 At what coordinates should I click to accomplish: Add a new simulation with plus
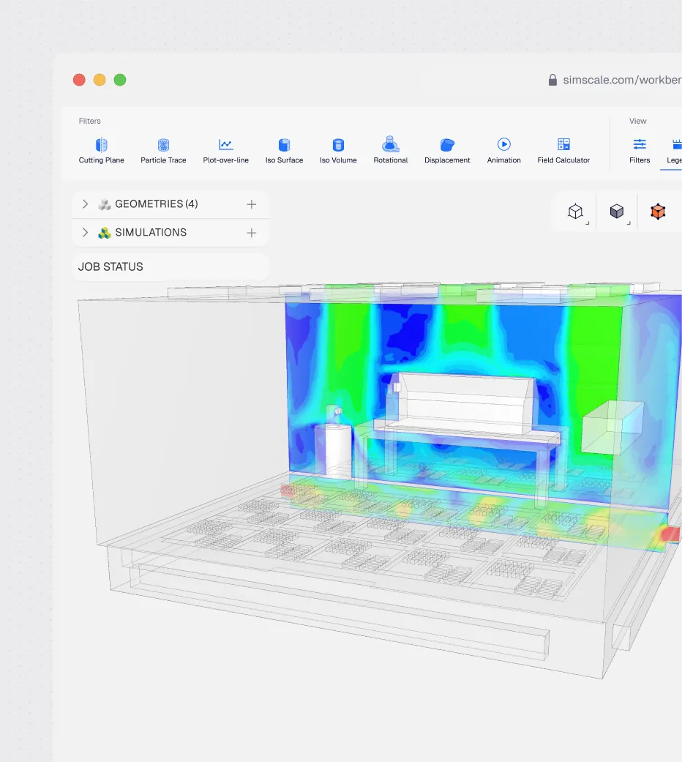tap(251, 233)
